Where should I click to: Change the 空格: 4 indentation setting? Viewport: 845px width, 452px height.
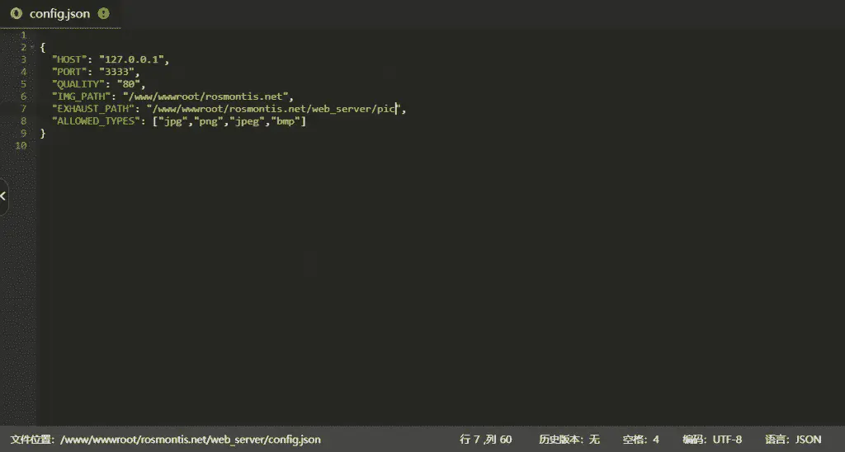click(x=640, y=440)
